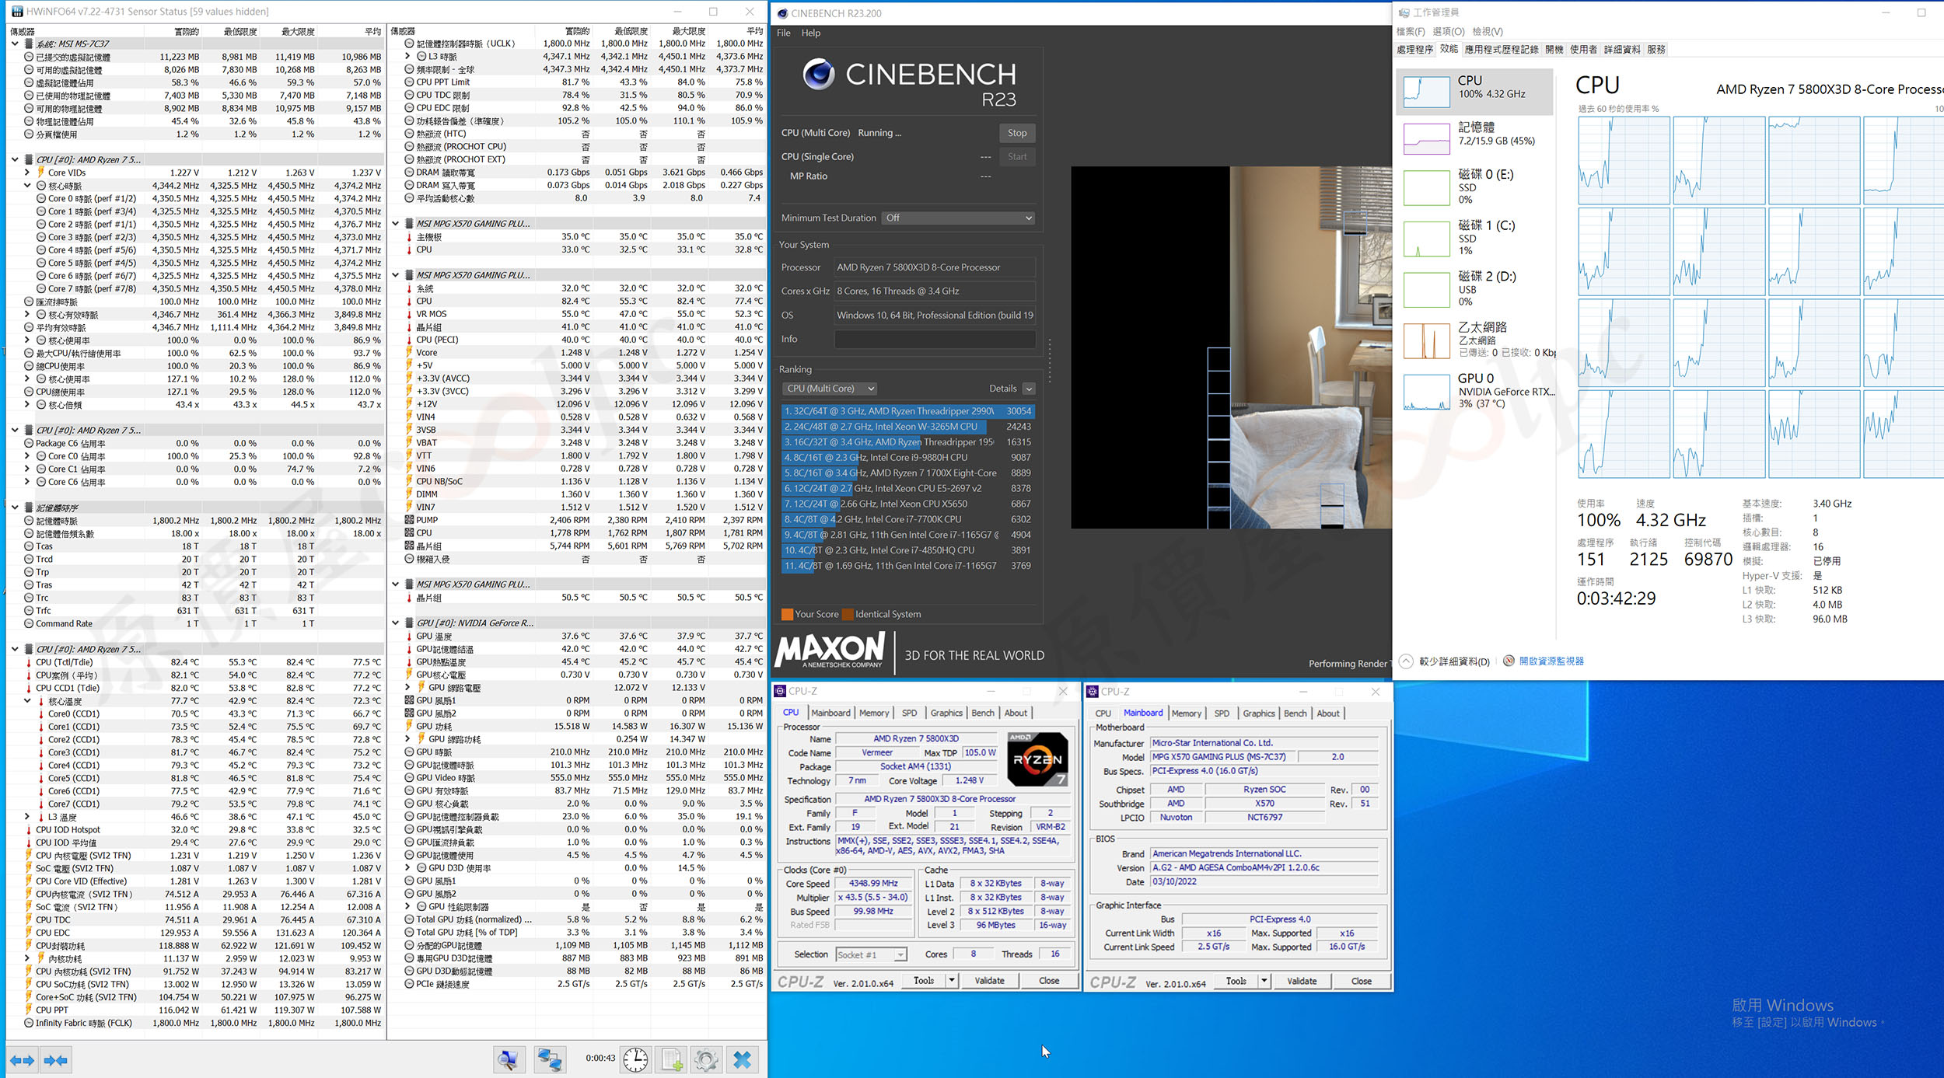This screenshot has height=1078, width=1944.
Task: Open the Minimum Test Duration dropdown
Action: 958,218
